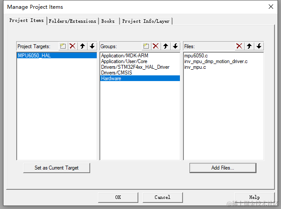
Task: Click the Add Files... button
Action: coord(223,168)
